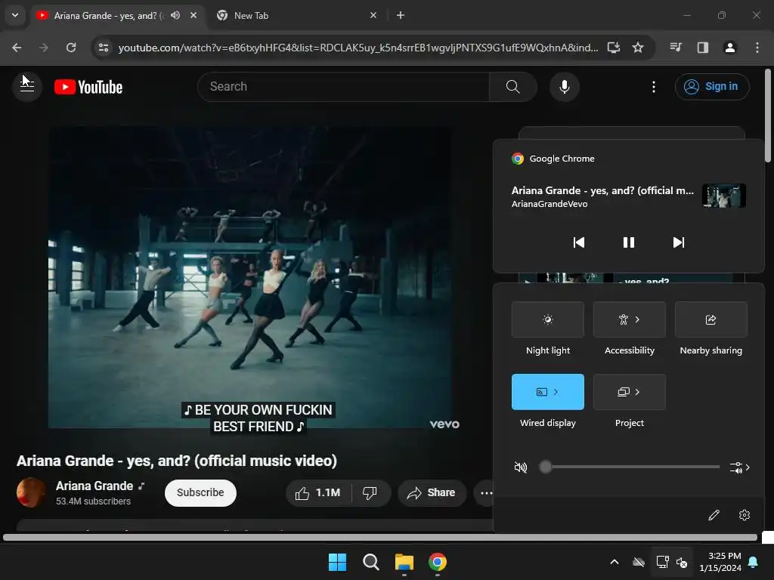Open Ariana Grande channel avatar
This screenshot has height=580, width=774.
coord(31,492)
